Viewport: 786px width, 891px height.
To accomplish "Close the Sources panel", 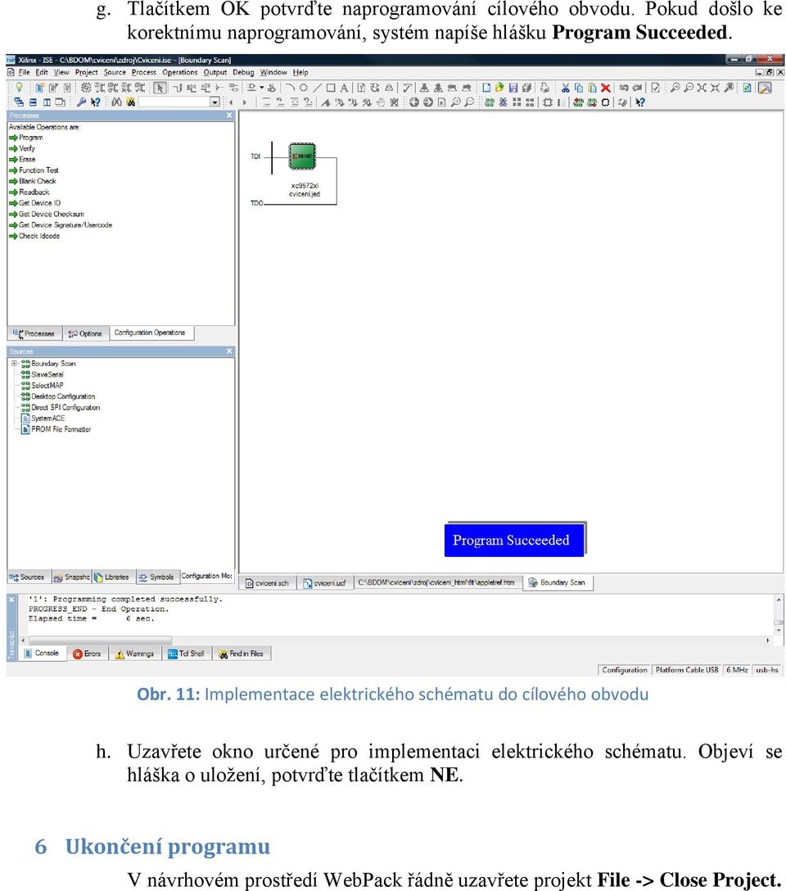I will click(229, 351).
